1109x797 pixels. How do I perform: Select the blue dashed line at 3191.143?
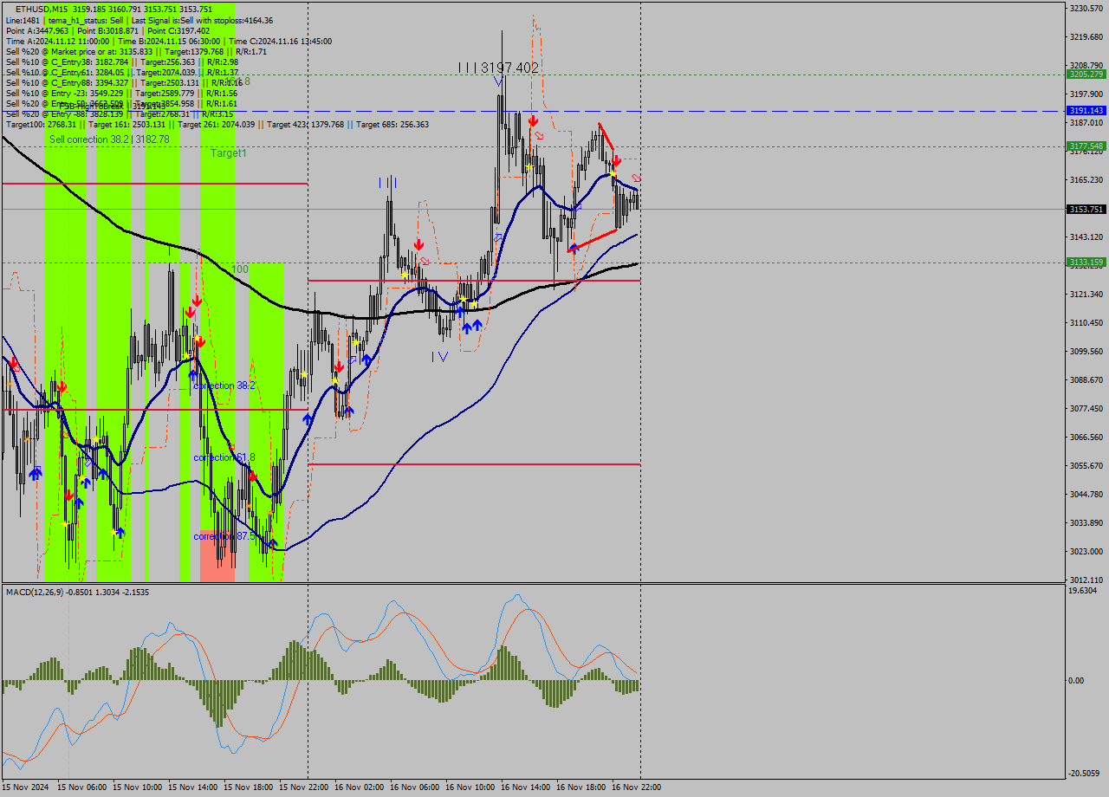point(532,111)
